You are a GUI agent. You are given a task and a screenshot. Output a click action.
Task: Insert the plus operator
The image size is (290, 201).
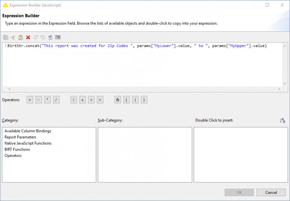(x=30, y=100)
